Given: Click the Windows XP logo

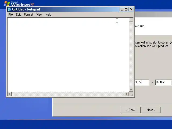Looking at the screenshot, I should (19, 3).
